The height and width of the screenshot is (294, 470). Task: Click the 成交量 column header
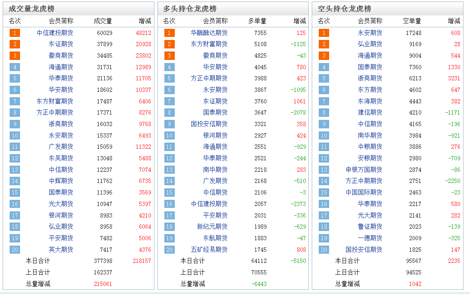tap(103, 21)
